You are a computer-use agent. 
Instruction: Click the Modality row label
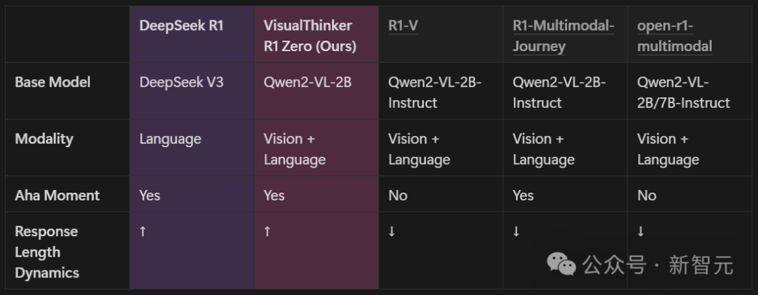44,139
